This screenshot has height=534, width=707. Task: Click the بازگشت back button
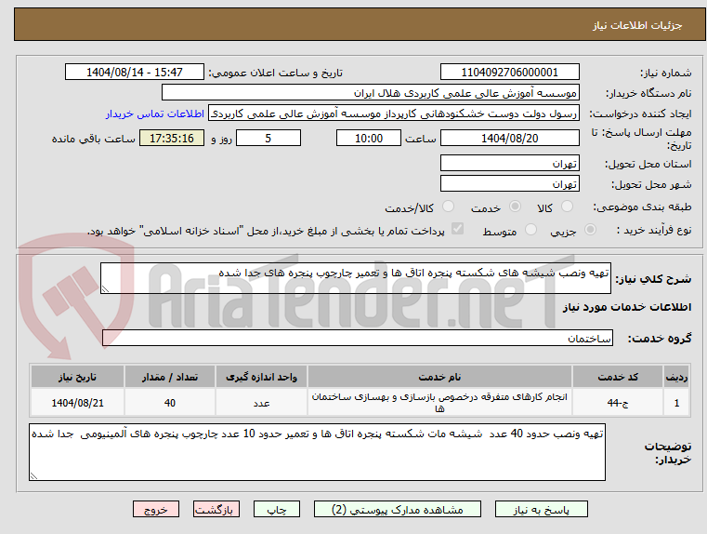[216, 509]
